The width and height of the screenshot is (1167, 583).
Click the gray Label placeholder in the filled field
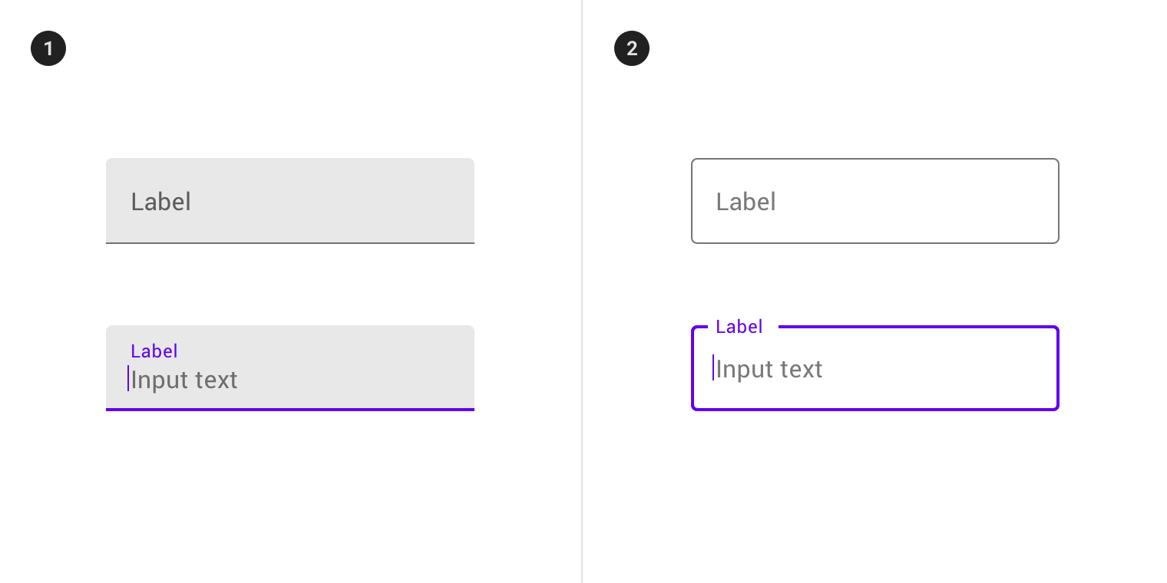coord(160,202)
